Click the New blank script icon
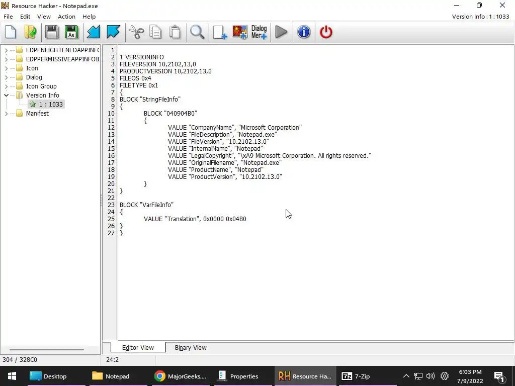Screen dimensions: 515x386 click(11, 32)
